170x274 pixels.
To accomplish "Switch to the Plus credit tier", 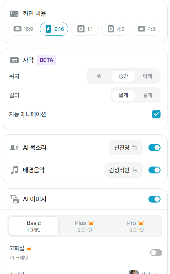I will [85, 226].
